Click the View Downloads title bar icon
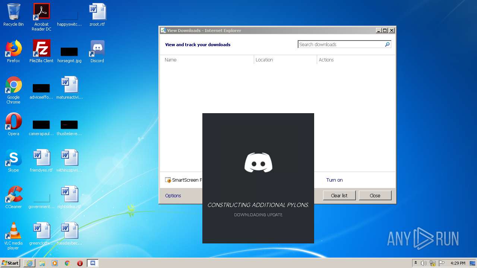Image resolution: width=477 pixels, height=268 pixels. [x=163, y=31]
